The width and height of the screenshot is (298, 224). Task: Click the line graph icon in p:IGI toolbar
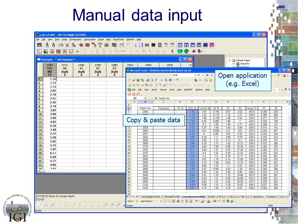[x=71, y=51]
